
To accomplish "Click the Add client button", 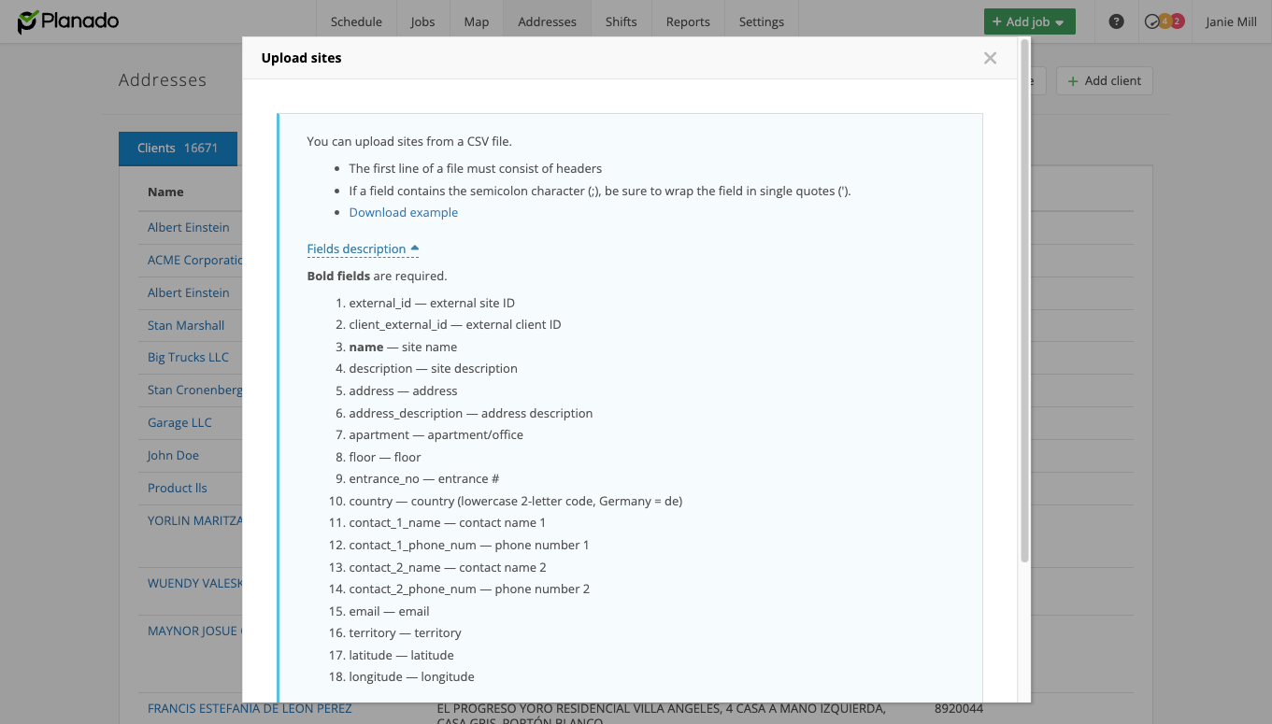I will [1104, 81].
